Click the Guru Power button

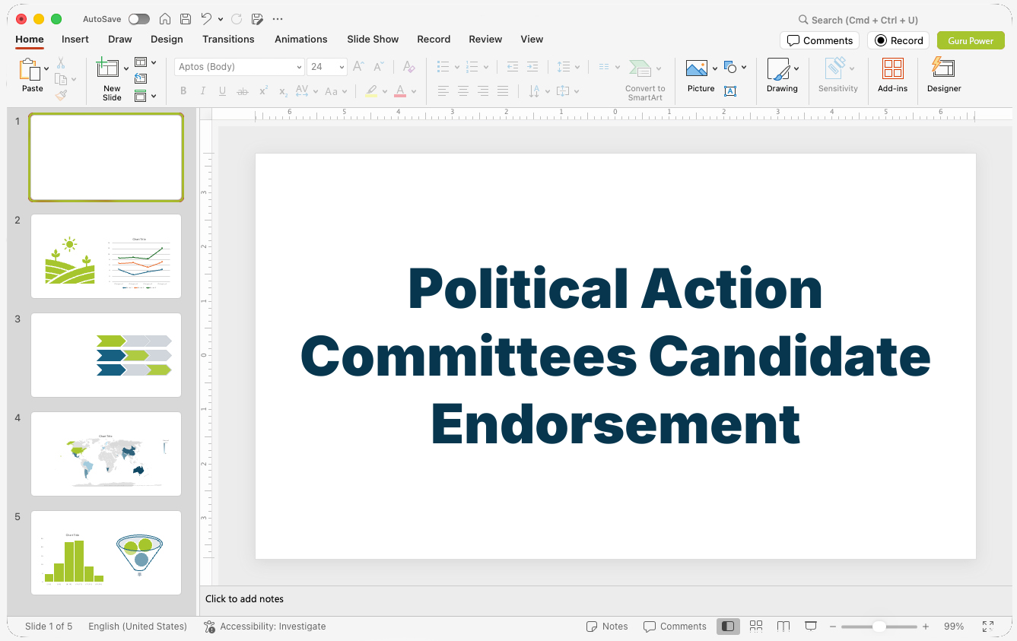[971, 40]
